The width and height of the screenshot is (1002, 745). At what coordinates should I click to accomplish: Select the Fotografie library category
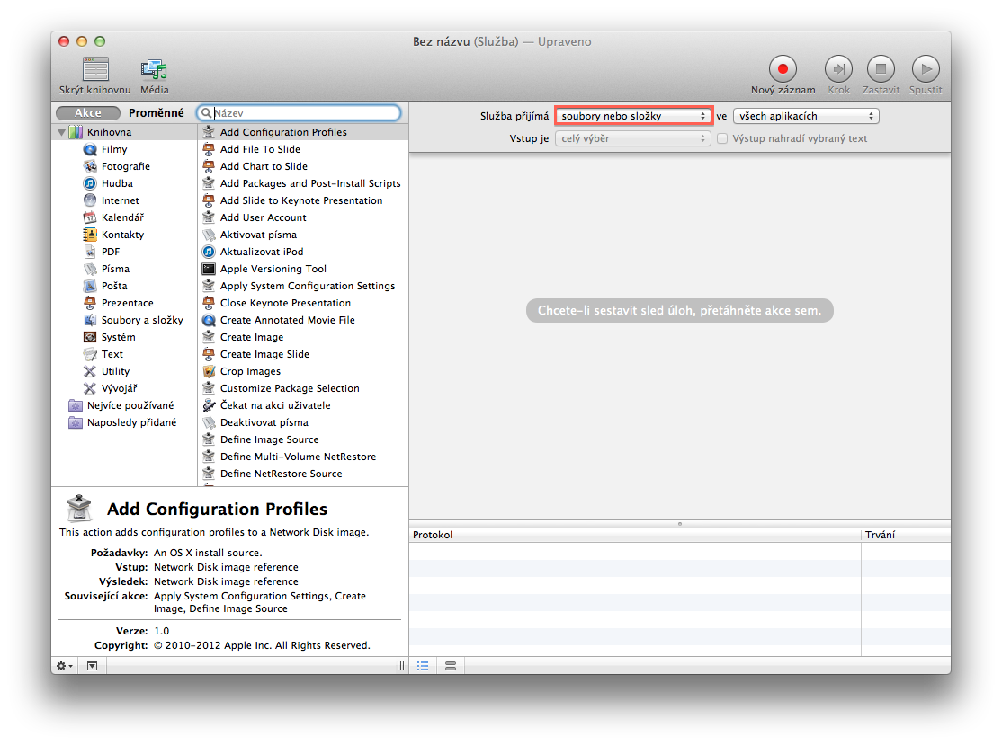[125, 166]
